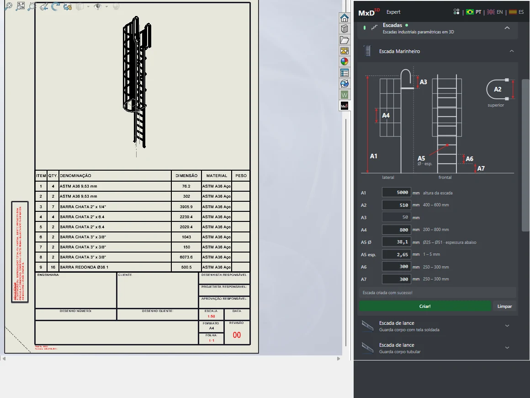
Task: Click the MxD panel vertical scrollbar
Action: tap(525, 156)
